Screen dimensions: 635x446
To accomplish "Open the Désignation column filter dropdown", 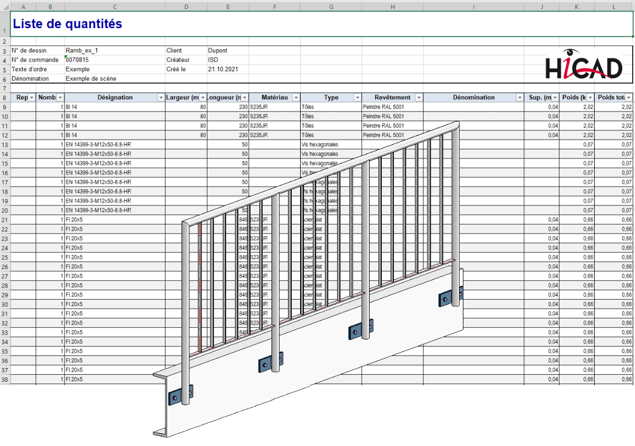I will pos(160,98).
